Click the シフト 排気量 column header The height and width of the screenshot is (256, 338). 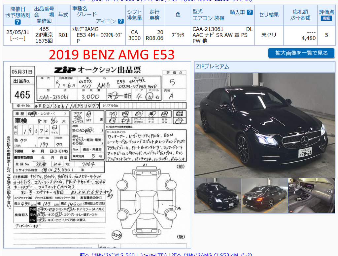tap(135, 15)
